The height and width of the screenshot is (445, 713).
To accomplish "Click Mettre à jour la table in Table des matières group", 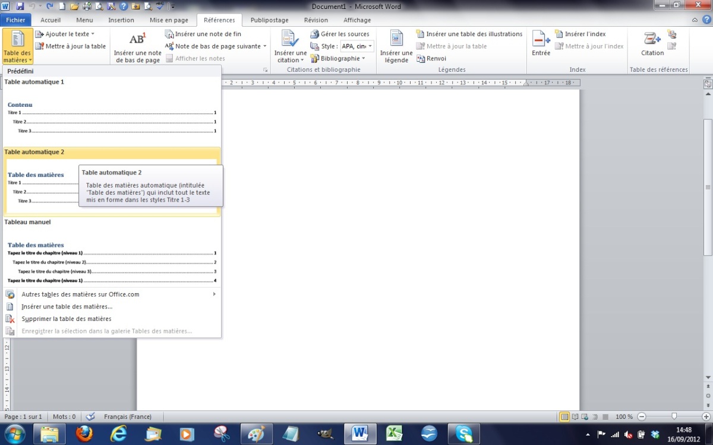I will coord(71,46).
